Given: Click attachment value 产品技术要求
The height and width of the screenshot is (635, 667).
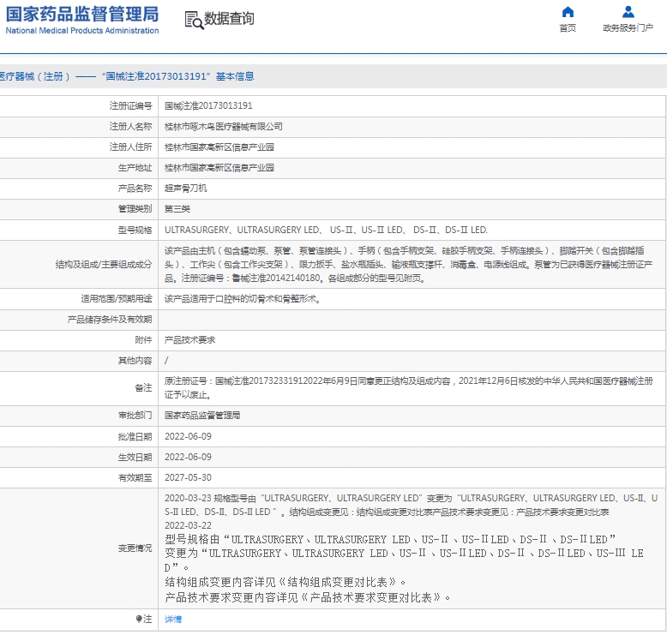Looking at the screenshot, I should tap(189, 340).
